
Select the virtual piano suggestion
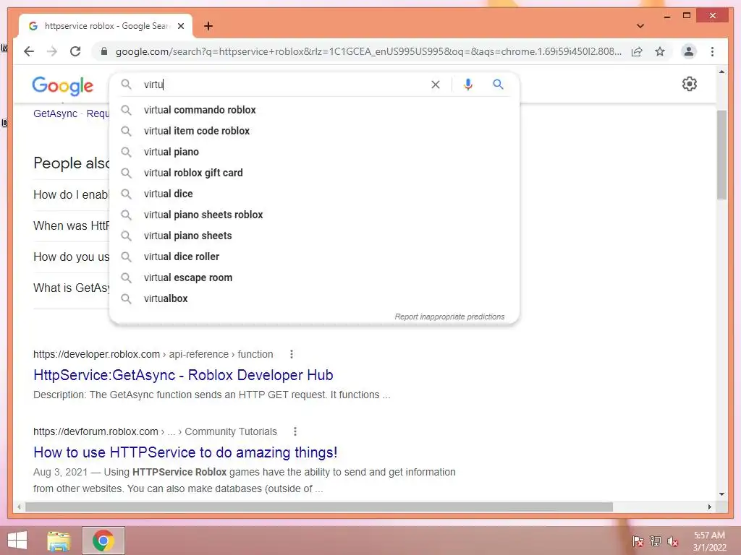tap(314, 152)
